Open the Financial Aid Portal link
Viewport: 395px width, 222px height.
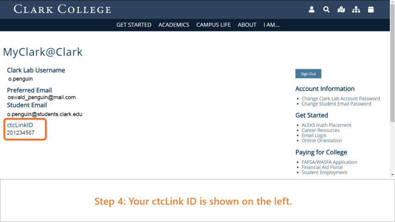(x=322, y=167)
